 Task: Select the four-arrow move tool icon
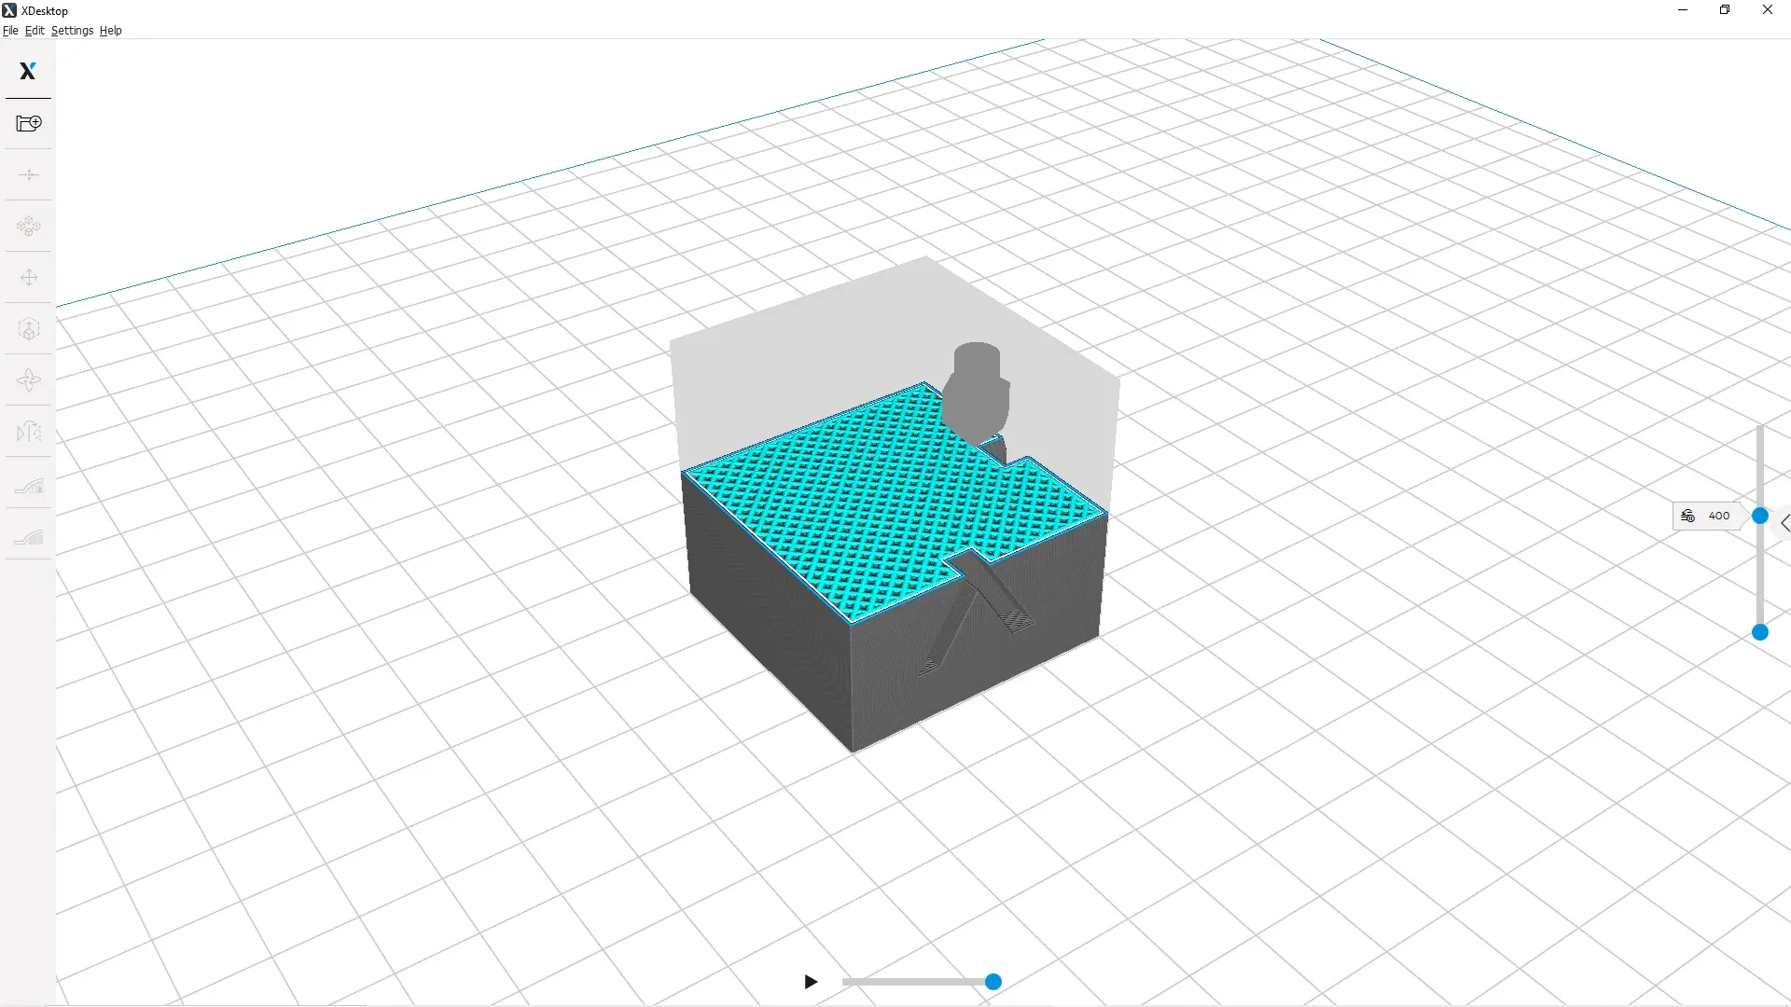click(x=28, y=277)
